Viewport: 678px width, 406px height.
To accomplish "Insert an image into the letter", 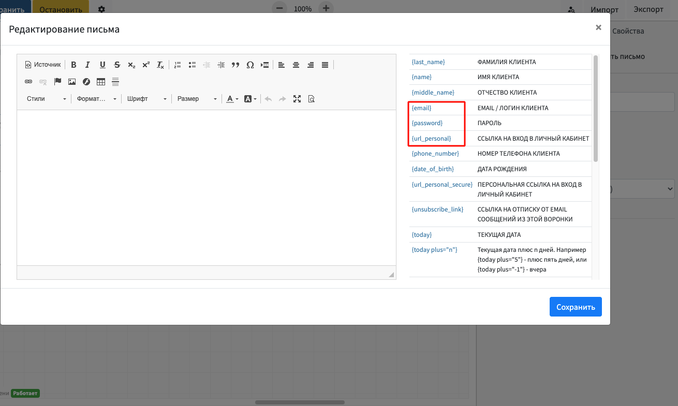I will point(72,82).
